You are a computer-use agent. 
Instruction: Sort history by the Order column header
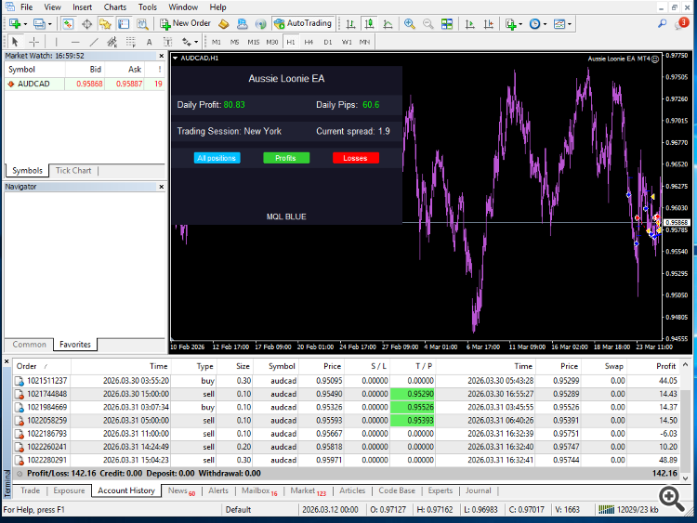(41, 366)
